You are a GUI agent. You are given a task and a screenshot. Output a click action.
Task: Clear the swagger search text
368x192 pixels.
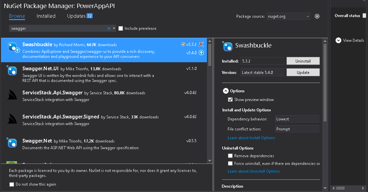click(109, 28)
